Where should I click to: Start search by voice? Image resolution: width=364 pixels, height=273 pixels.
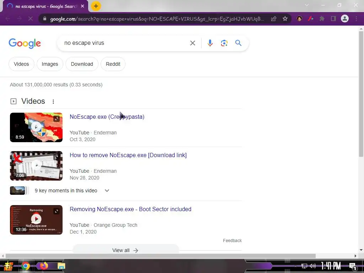tap(210, 43)
